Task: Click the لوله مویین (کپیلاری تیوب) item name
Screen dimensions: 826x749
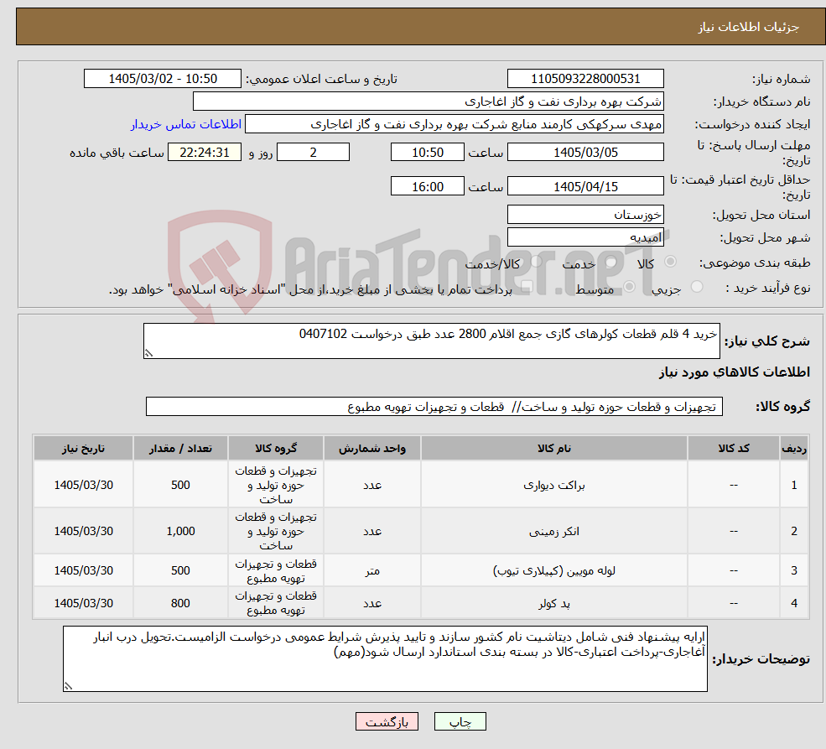Action: coord(553,570)
